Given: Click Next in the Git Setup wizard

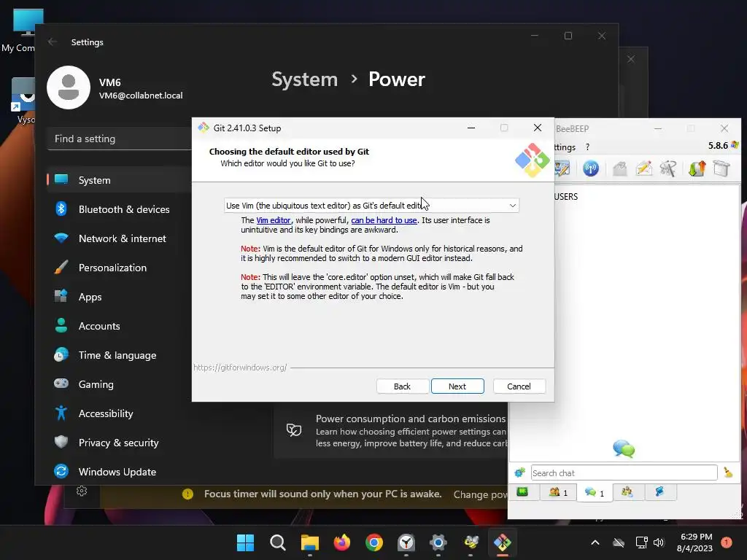Looking at the screenshot, I should (x=457, y=386).
